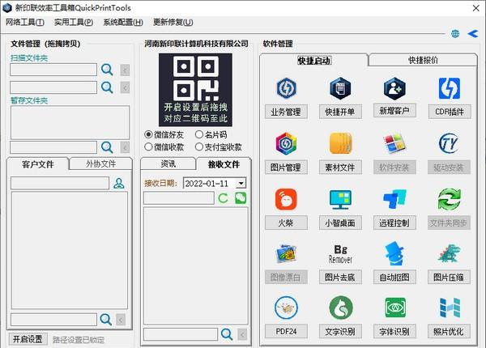
Task: Open the 业务管理 app icon
Action: (286, 88)
